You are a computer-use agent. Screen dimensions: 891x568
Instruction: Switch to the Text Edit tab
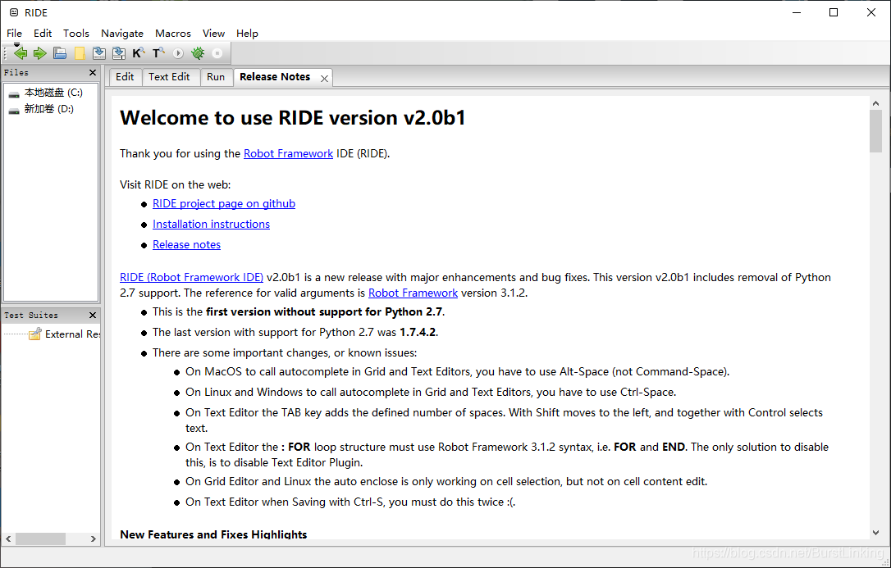(x=169, y=77)
